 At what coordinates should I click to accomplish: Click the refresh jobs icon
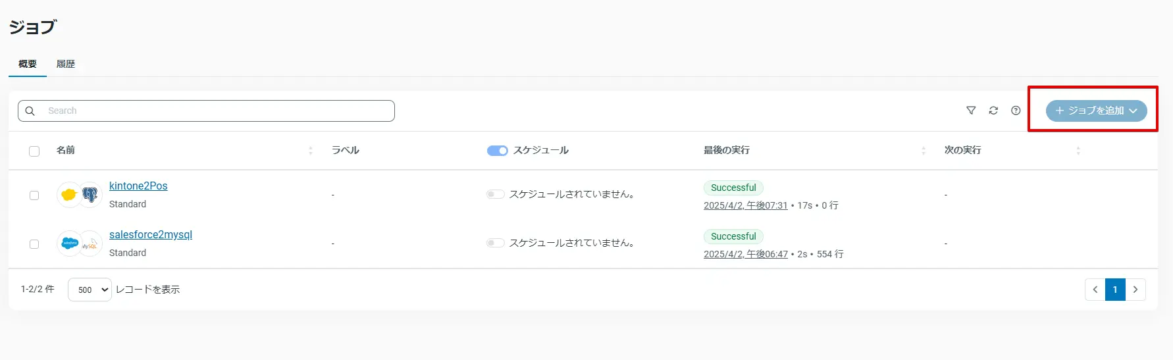click(x=993, y=111)
